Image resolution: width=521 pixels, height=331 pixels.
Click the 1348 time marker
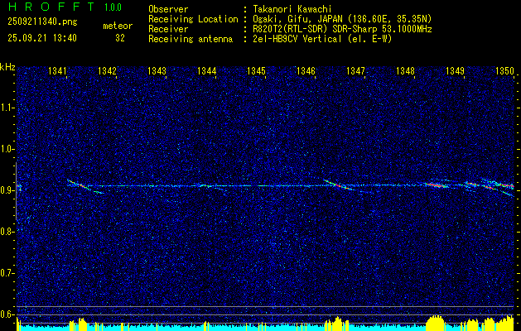405,70
